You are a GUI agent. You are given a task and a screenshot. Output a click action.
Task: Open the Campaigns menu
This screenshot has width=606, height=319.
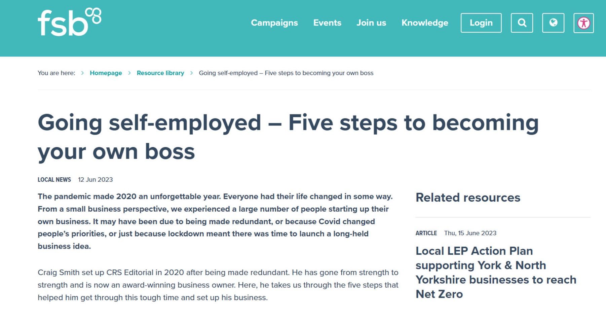point(274,23)
